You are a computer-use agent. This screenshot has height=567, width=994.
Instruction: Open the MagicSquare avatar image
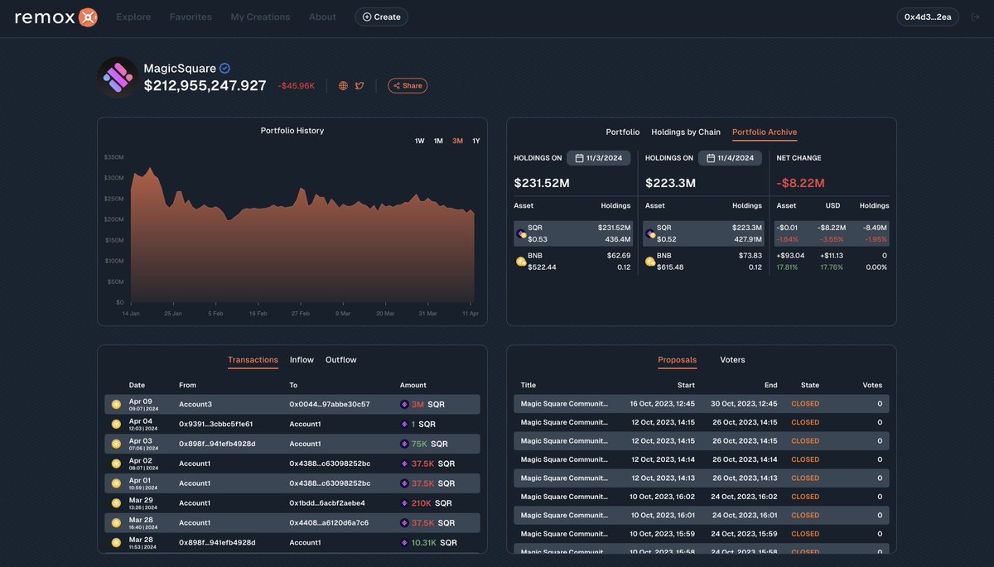click(118, 78)
